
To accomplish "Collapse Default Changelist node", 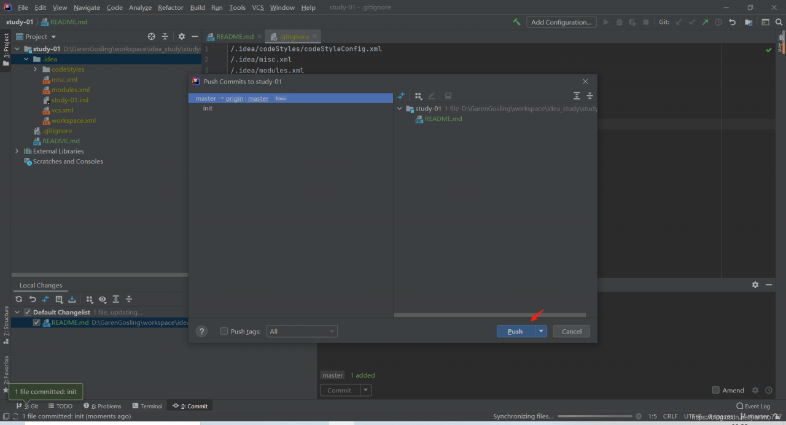I will click(17, 312).
